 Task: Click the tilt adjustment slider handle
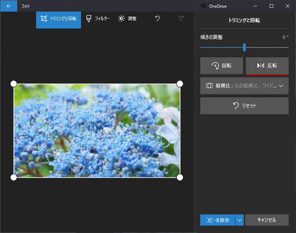tap(244, 47)
